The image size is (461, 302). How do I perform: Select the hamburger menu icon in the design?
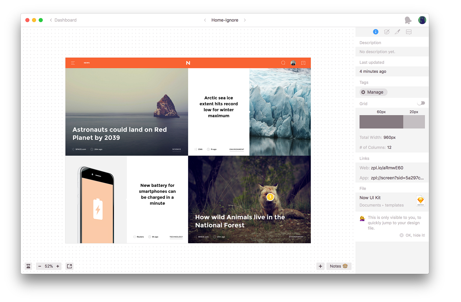[73, 63]
